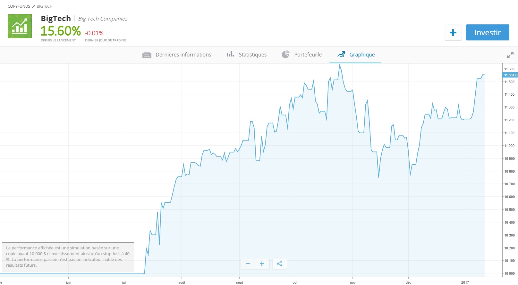Image resolution: width=518 pixels, height=285 pixels.
Task: Click the COPYFUNDS breadcrumb link
Action: 19,6
